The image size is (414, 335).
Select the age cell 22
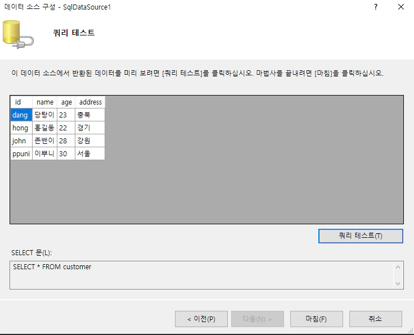click(66, 128)
